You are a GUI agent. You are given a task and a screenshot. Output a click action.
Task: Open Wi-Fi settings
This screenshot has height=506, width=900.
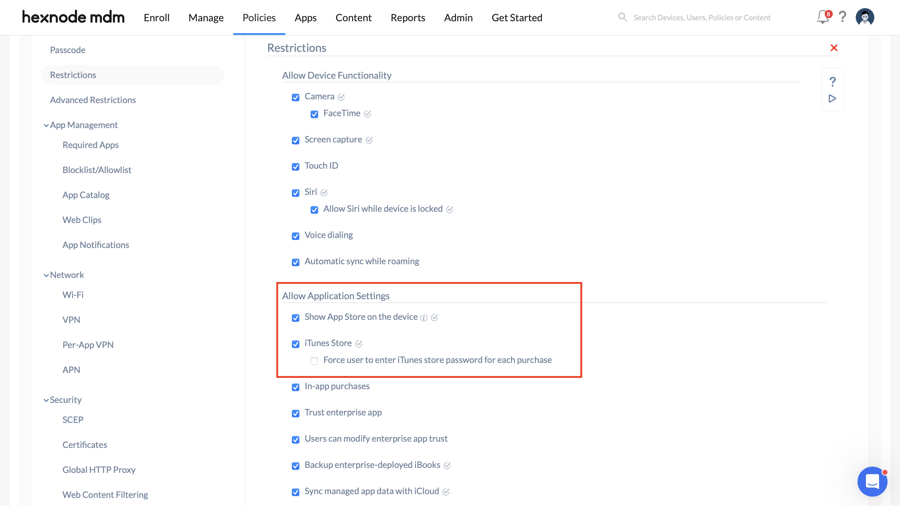point(73,295)
